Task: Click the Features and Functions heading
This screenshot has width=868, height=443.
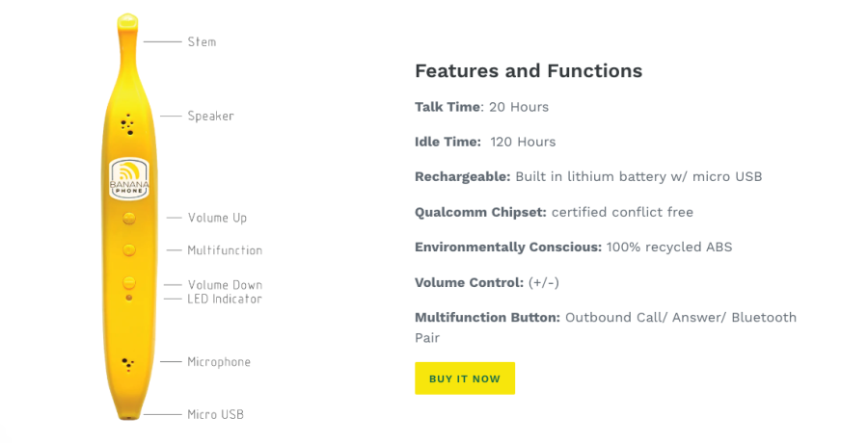Action: [529, 70]
